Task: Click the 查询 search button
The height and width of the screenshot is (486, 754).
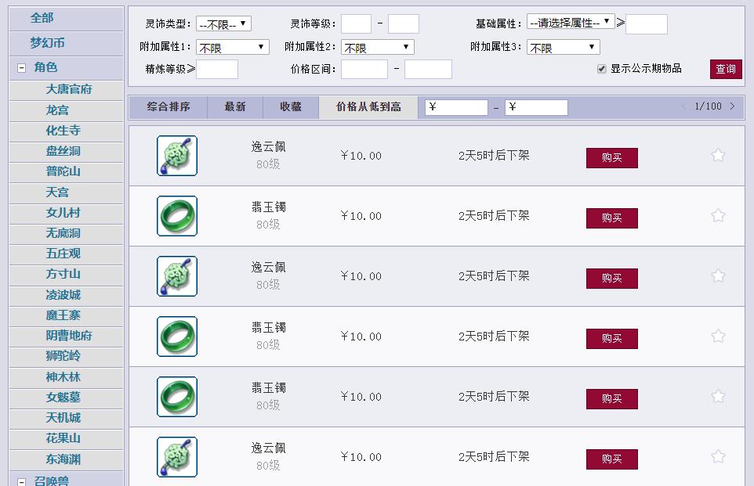Action: [725, 68]
